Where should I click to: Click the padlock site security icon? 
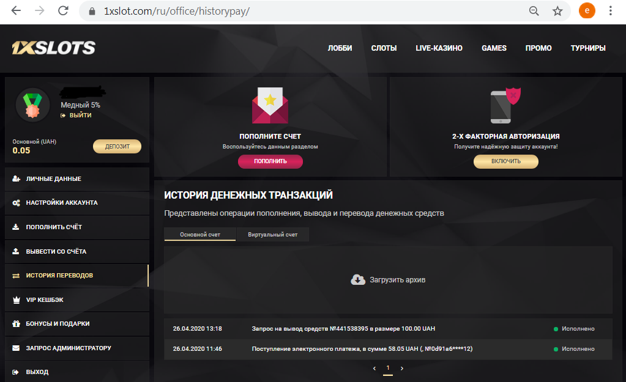(x=92, y=11)
